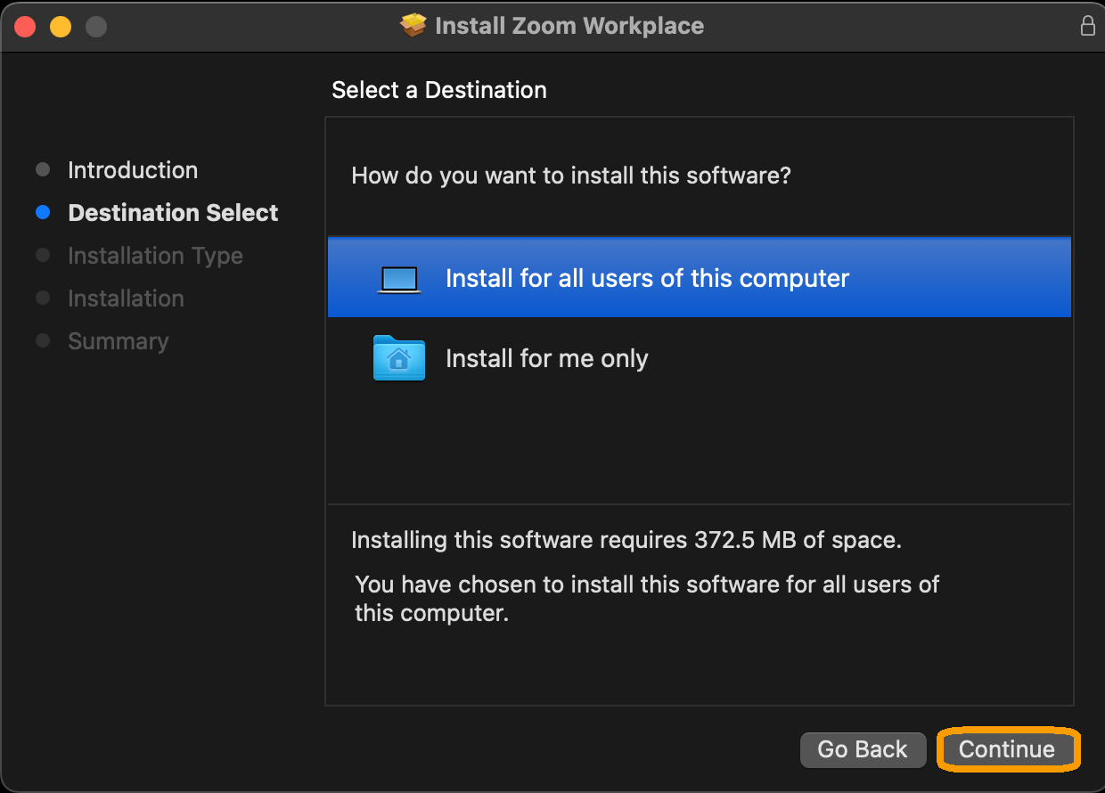Click the Summary step in sidebar
Viewport: 1105px width, 793px height.
[118, 341]
